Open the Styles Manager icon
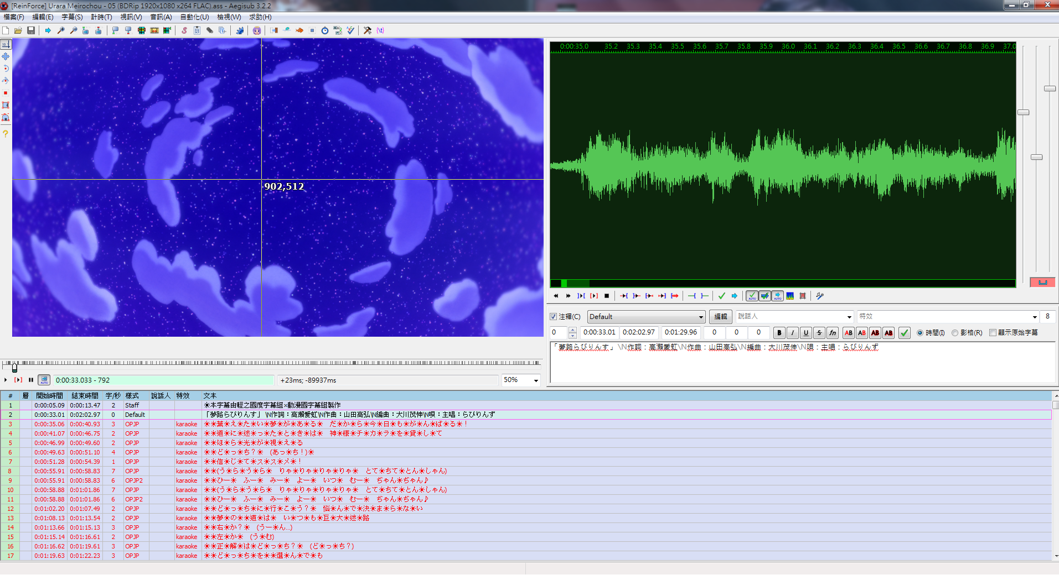The height and width of the screenshot is (575, 1059). (x=184, y=30)
